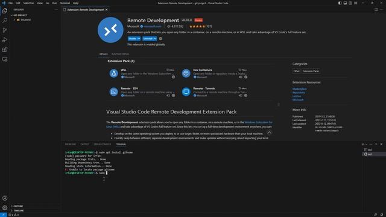Click the Disable extension button

(x=133, y=39)
